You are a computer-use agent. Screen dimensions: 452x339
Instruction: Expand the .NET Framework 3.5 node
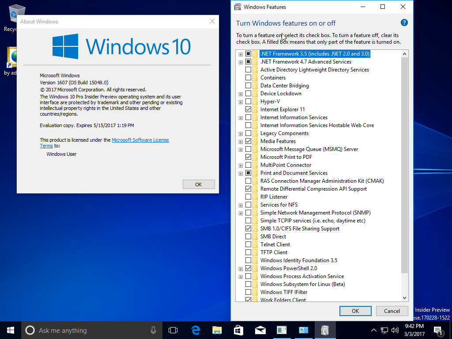coord(241,54)
